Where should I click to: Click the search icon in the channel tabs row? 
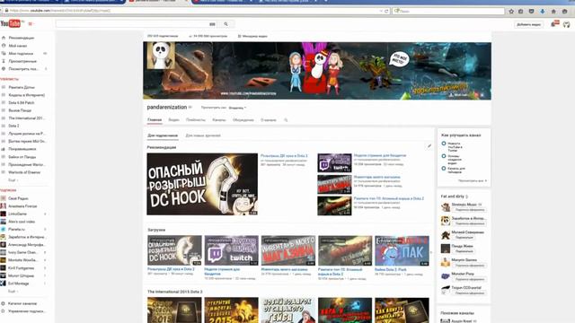tap(286, 120)
